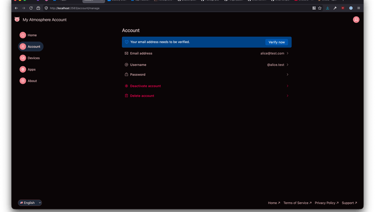The image size is (375, 212).
Task: Click the Verify now button
Action: (277, 42)
